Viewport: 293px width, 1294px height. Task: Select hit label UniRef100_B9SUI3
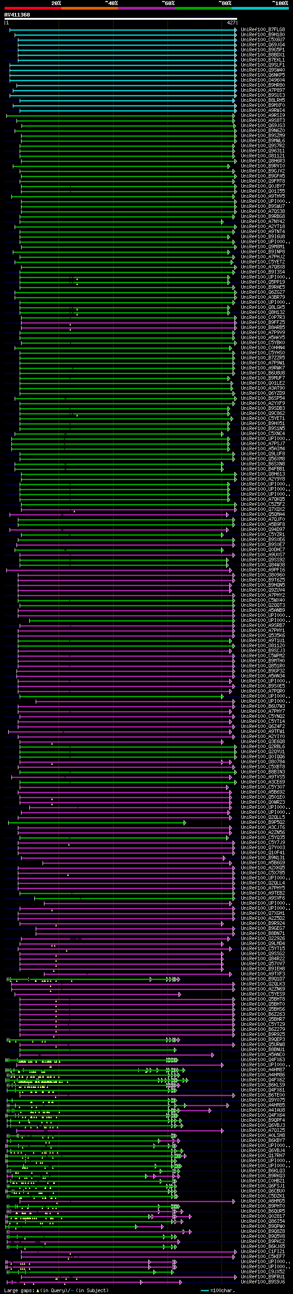point(263,95)
